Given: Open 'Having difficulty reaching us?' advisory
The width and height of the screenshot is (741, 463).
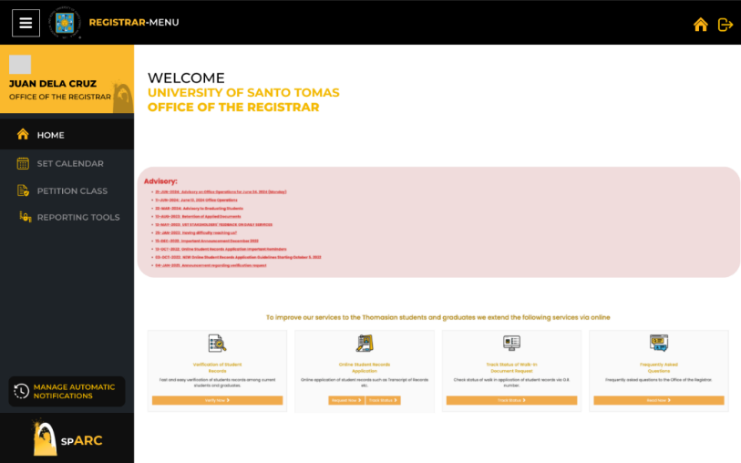Looking at the screenshot, I should click(196, 233).
